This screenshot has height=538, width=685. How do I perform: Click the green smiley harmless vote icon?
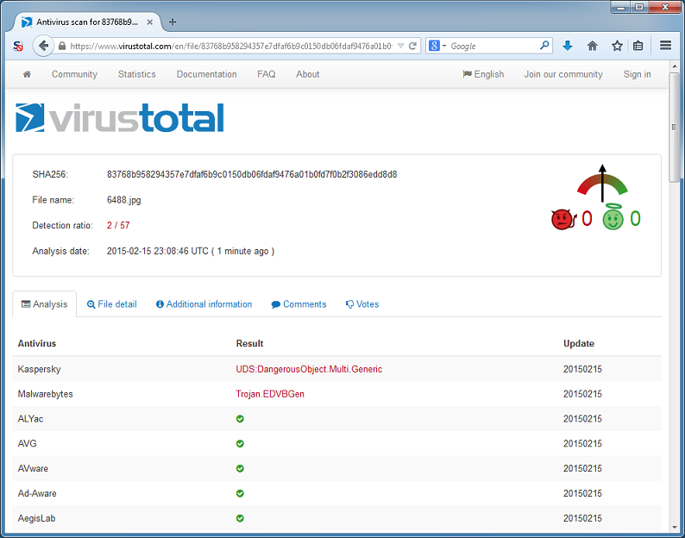pos(613,219)
